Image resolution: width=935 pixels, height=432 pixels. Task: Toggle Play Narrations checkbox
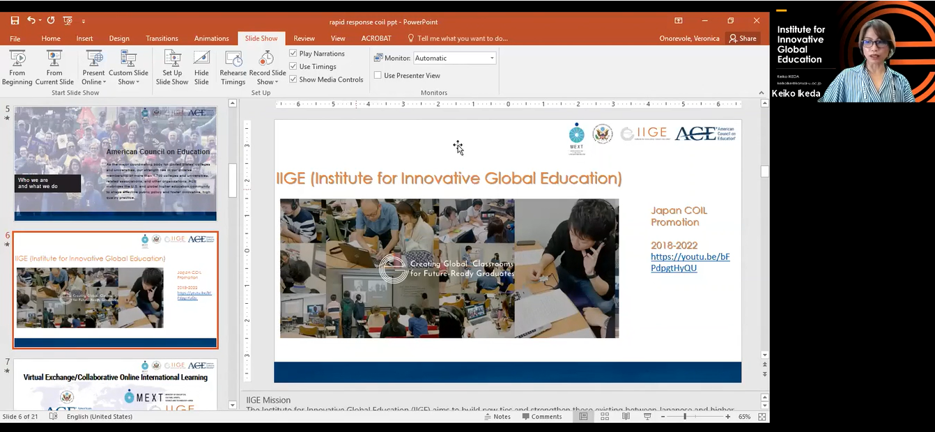293,54
